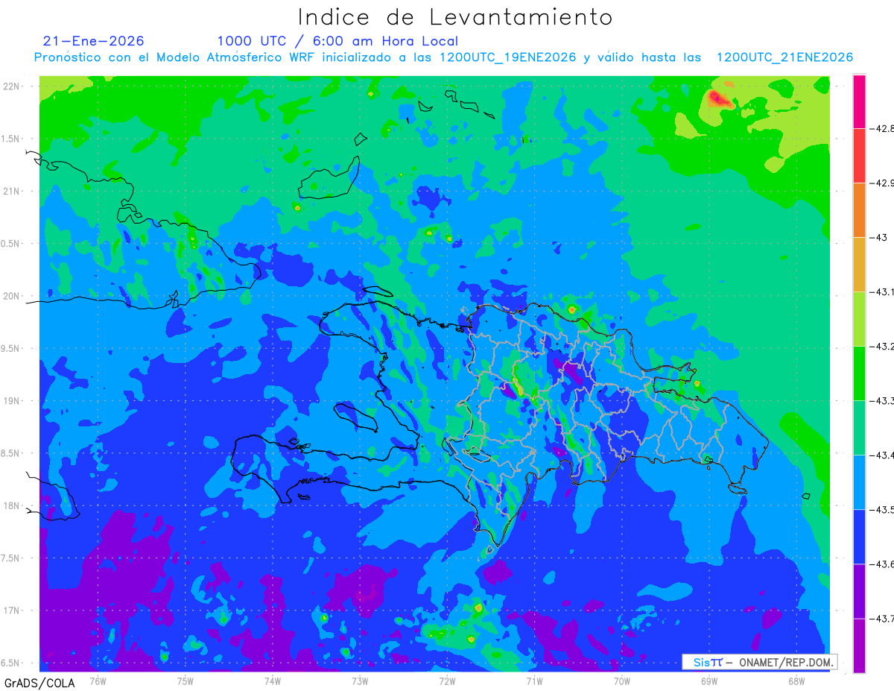Pick the violet swatch at the legend bottom

859,645
